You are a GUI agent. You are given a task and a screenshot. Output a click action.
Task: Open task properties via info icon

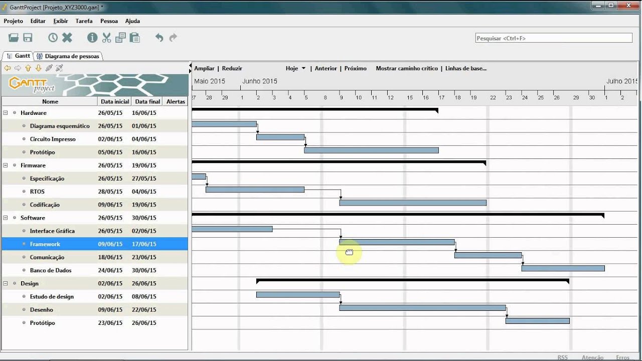[x=92, y=38]
